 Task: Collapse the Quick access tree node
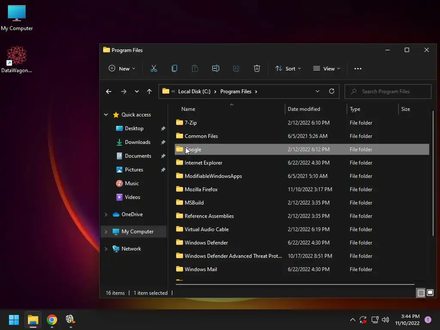[x=106, y=114]
